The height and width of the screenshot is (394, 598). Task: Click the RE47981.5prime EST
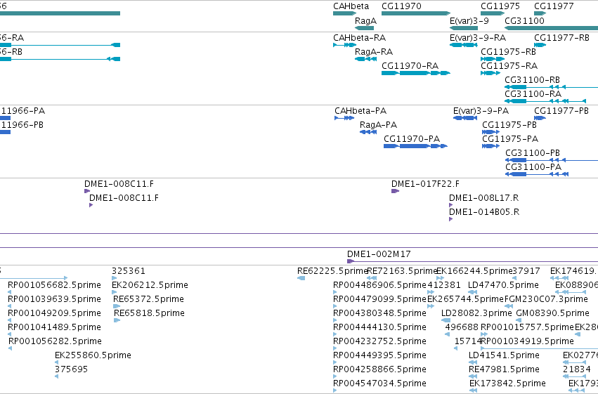coord(473,376)
